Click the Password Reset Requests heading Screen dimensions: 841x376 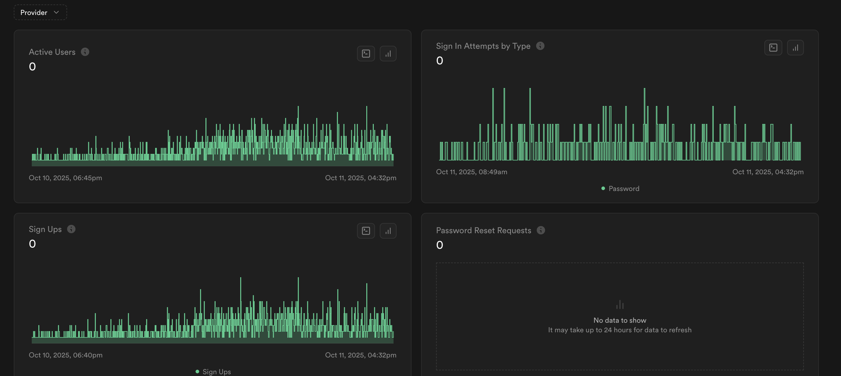[483, 231]
